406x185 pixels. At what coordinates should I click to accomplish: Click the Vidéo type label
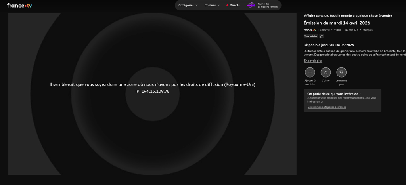tap(337, 30)
